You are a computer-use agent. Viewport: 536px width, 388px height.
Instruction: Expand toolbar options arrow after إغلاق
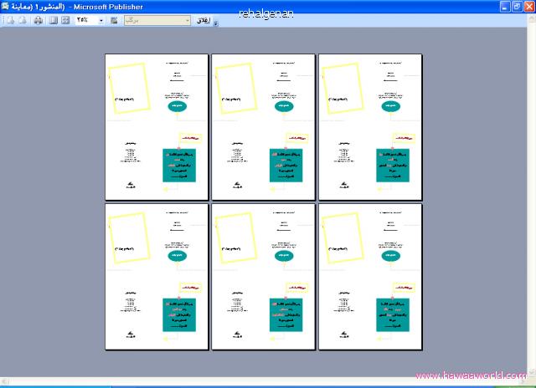pos(216,21)
